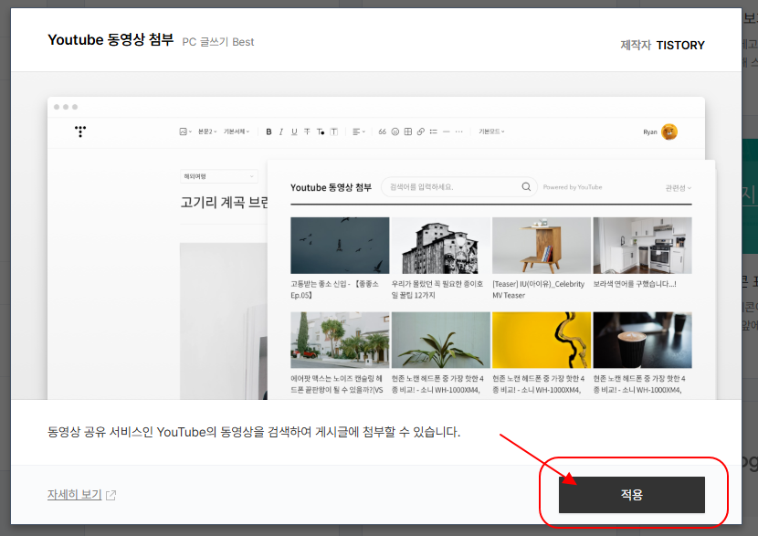Screen dimensions: 758x536
Task: Click the external link icon beside 자세히 보기
Action: (111, 495)
